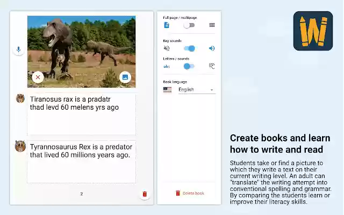Image resolution: width=344 pixels, height=215 pixels.
Task: Open the English book language dropdown
Action: (197, 90)
